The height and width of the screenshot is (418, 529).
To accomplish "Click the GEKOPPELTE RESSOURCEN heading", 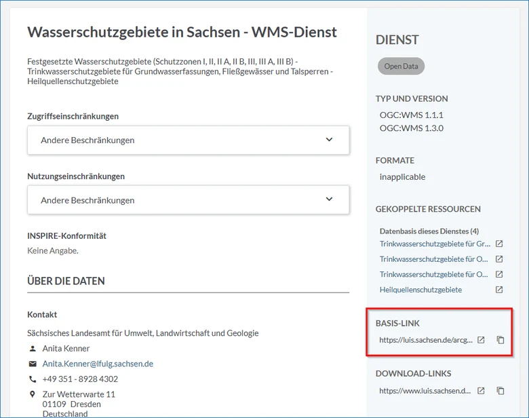I will tap(428, 209).
